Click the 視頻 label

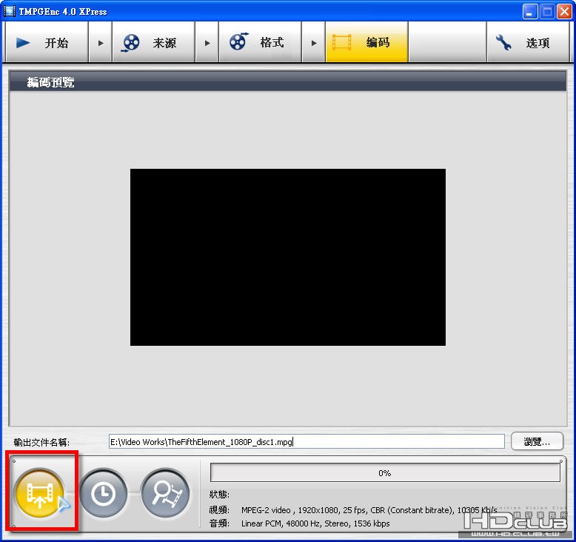219,509
